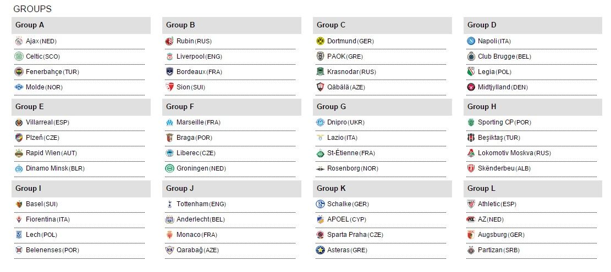Open the Fenerbahçe team link

pos(44,72)
